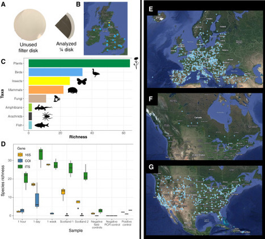This screenshot has width=265, height=239.
Task: Click the 'Canada' label on map F
Action: pyautogui.click(x=198, y=117)
